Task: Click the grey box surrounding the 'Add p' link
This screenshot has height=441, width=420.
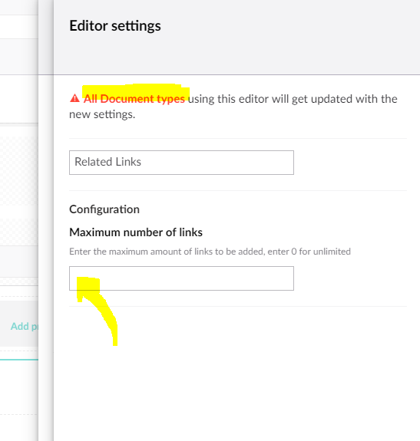Action: click(19, 324)
